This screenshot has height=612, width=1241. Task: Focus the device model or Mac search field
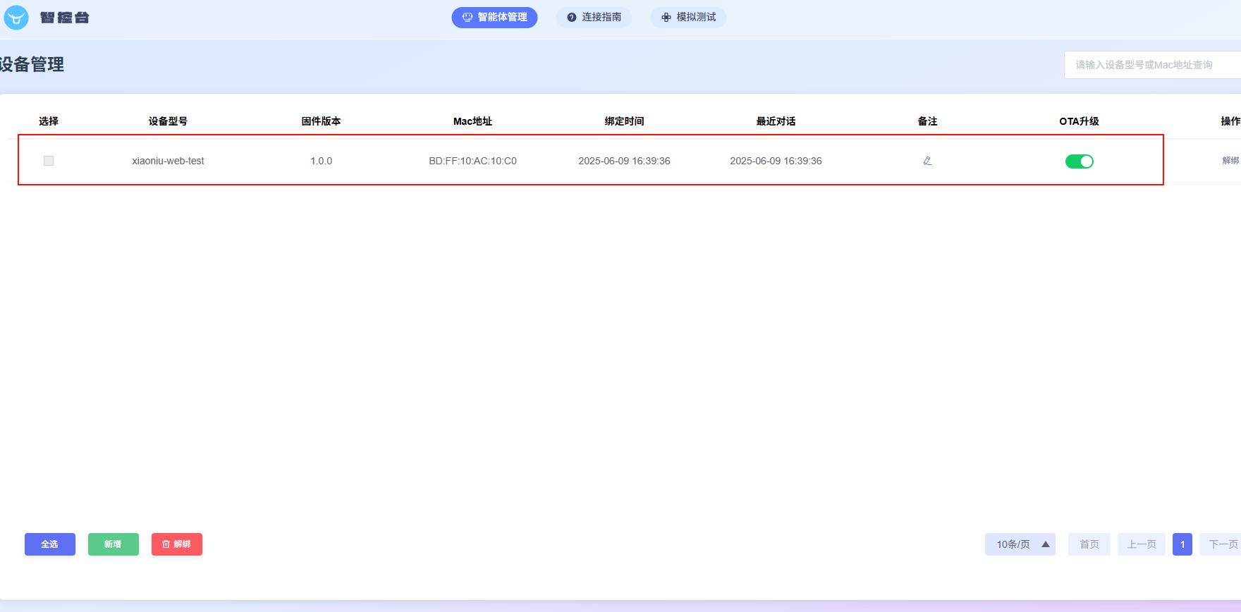pyautogui.click(x=1152, y=65)
